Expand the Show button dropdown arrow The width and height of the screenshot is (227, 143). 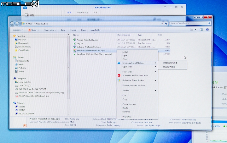(x=39, y=30)
